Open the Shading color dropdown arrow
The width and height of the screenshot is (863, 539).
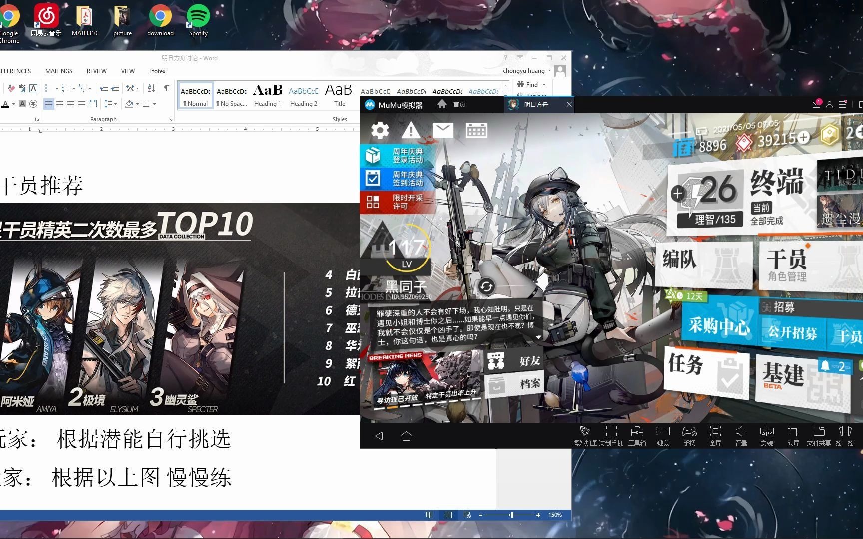tap(137, 104)
